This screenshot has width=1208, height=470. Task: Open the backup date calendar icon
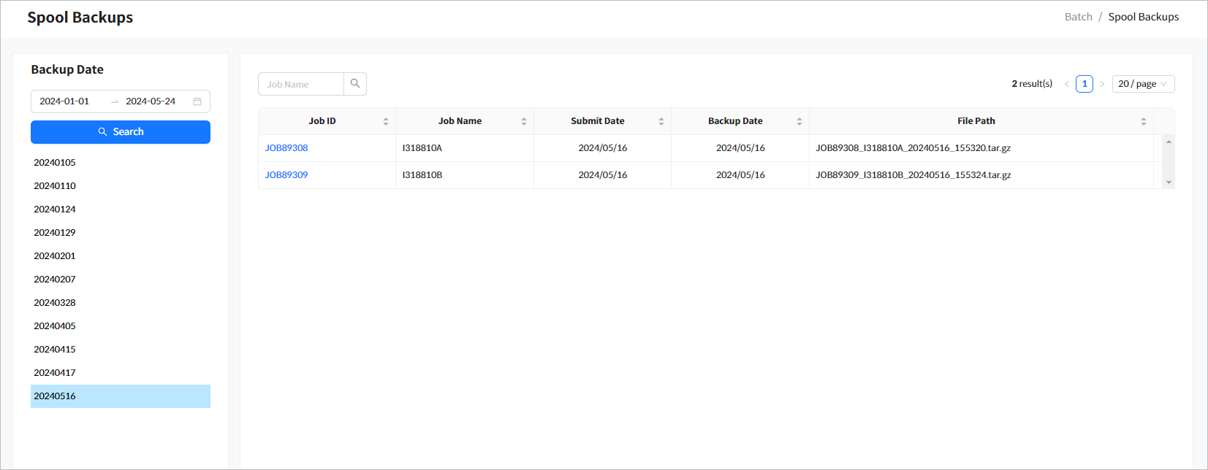pos(197,101)
